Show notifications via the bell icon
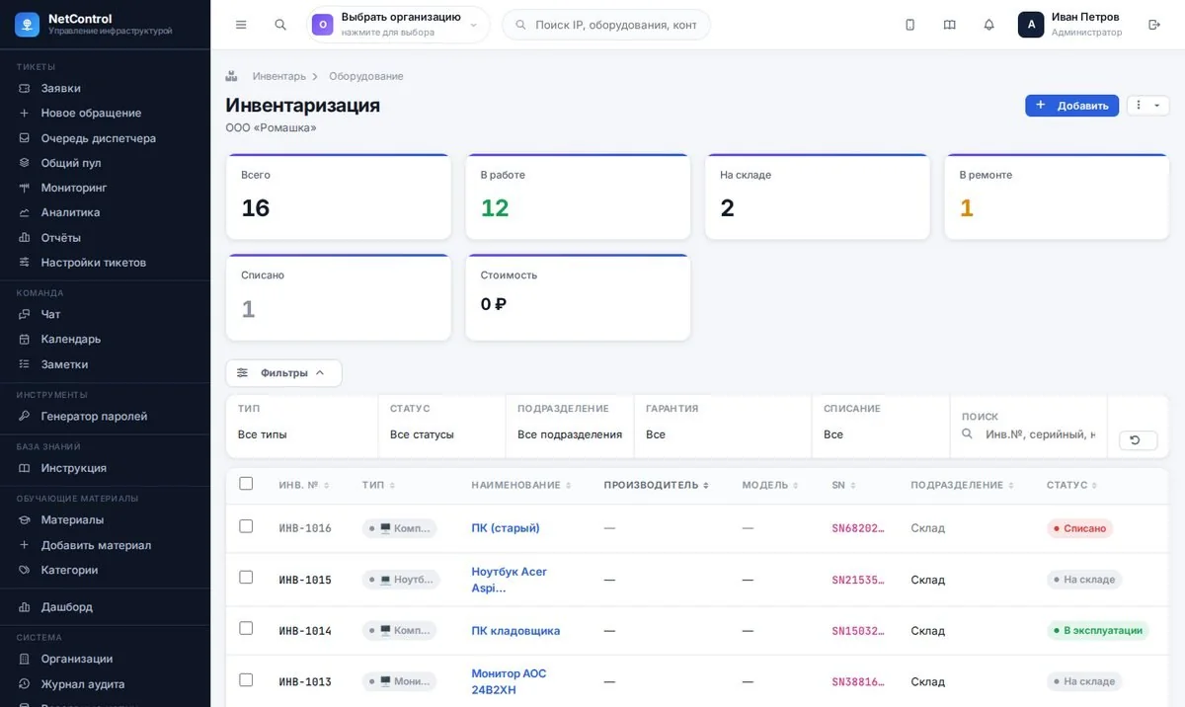The image size is (1185, 707). tap(989, 25)
